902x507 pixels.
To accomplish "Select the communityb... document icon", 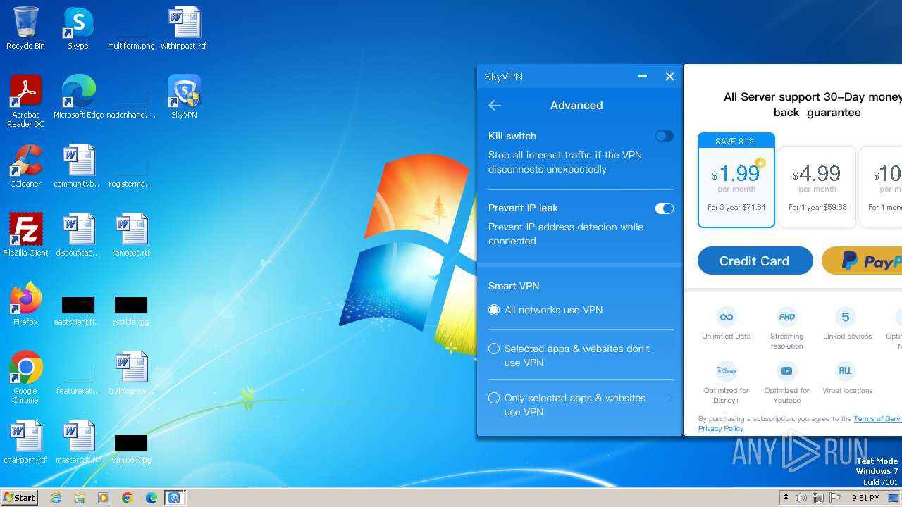I will click(x=78, y=166).
